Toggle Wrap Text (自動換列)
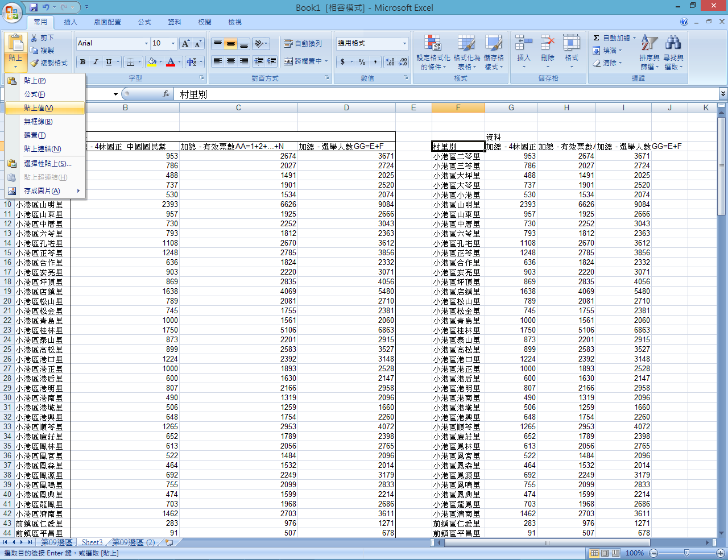Screen dimensions: 728x560 [303, 43]
